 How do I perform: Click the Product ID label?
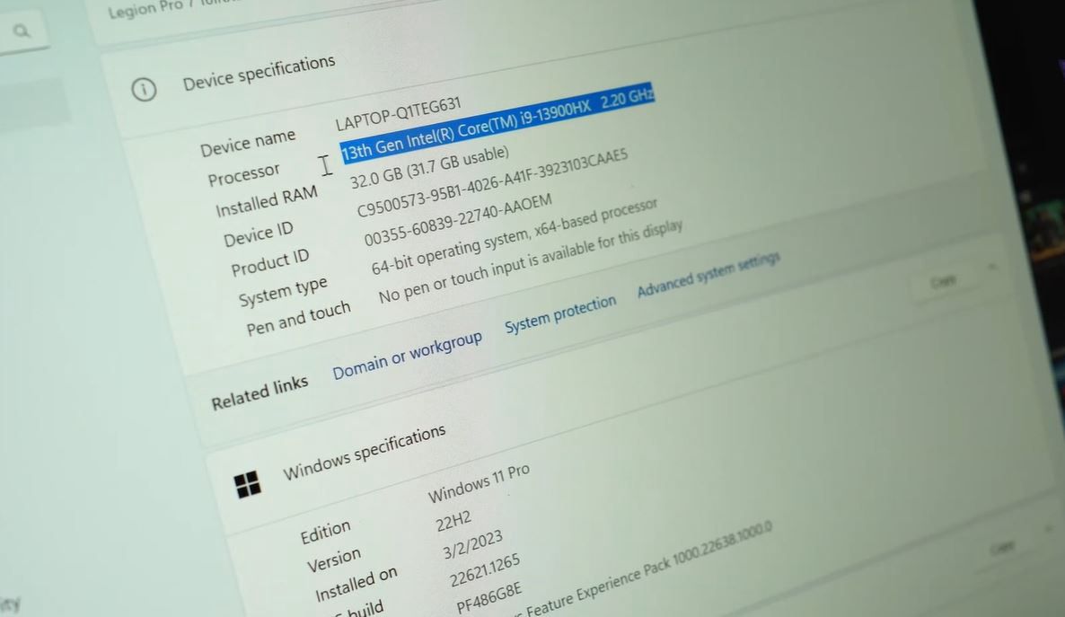269,263
